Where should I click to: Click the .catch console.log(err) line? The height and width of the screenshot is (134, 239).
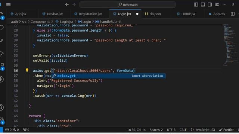coord(65,96)
